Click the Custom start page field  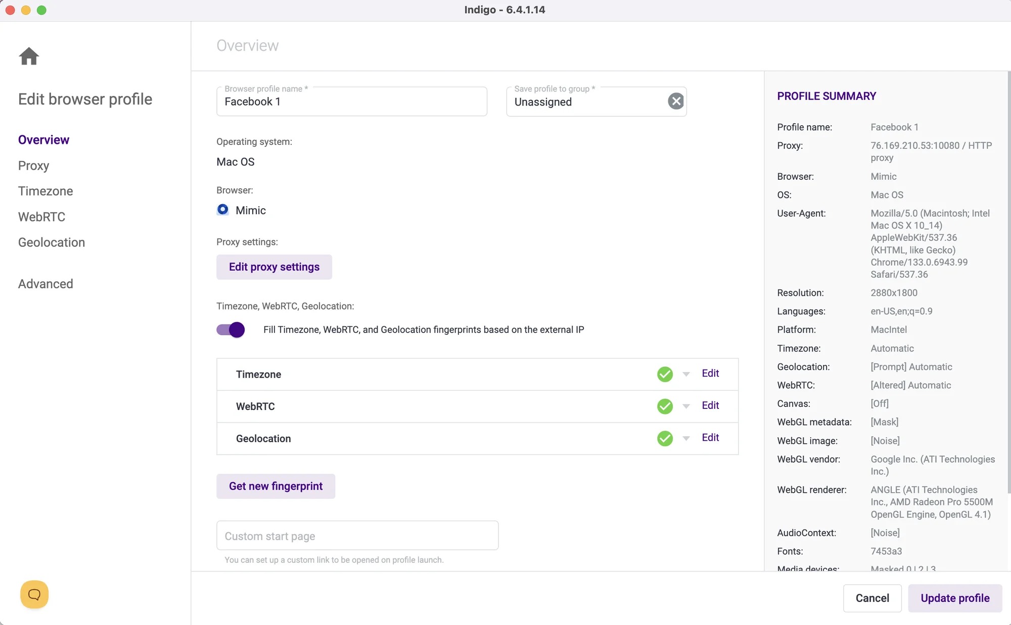click(x=357, y=536)
